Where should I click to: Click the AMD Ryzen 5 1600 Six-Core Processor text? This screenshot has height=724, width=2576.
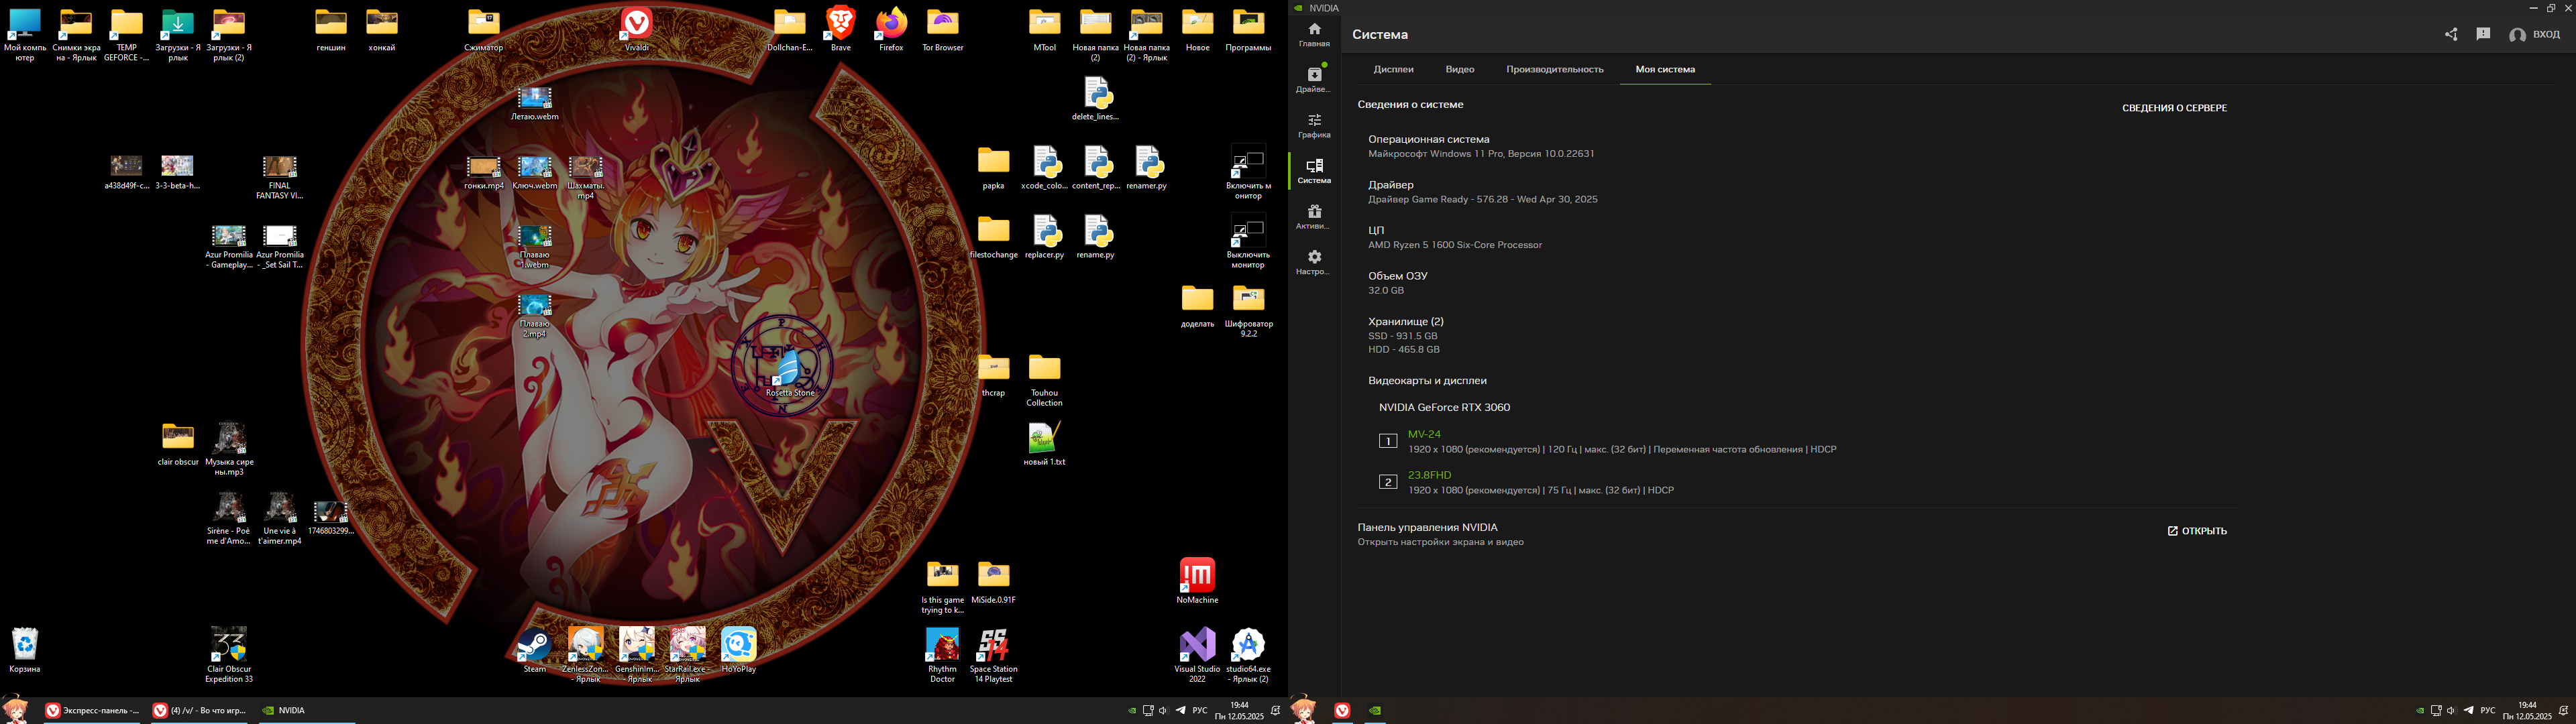point(1455,245)
